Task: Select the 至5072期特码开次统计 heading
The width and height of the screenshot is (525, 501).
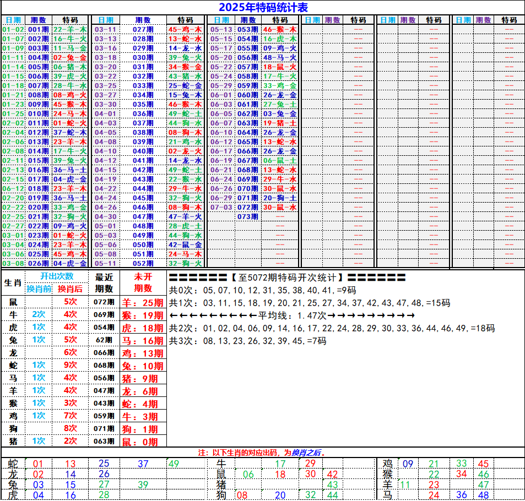Action: tap(287, 277)
